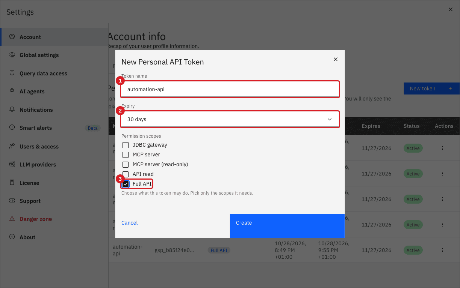This screenshot has width=460, height=288.
Task: Close the New Personal API Token dialog
Action: [x=336, y=59]
